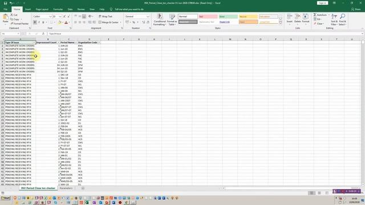Open Find & Select menu
Image resolution: width=365 pixels, height=205 pixels.
tap(342, 20)
